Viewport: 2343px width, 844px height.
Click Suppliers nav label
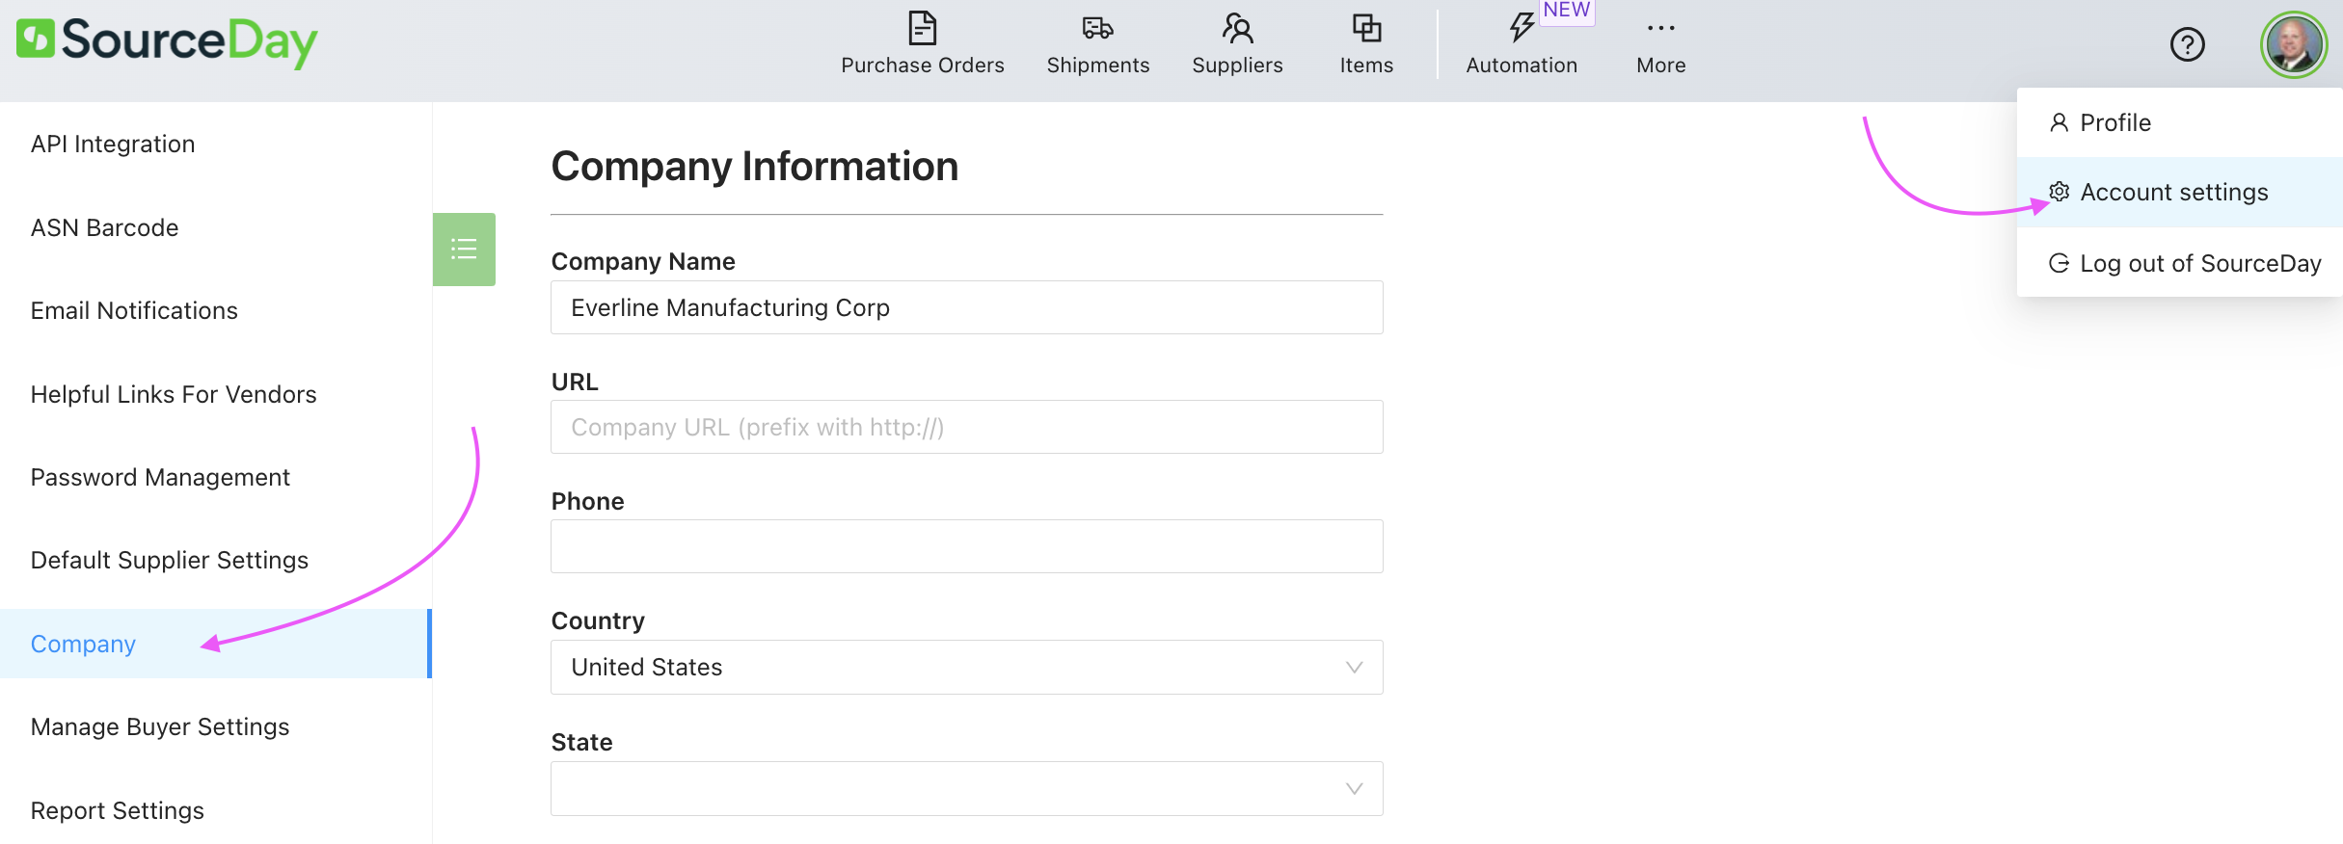[x=1237, y=65]
